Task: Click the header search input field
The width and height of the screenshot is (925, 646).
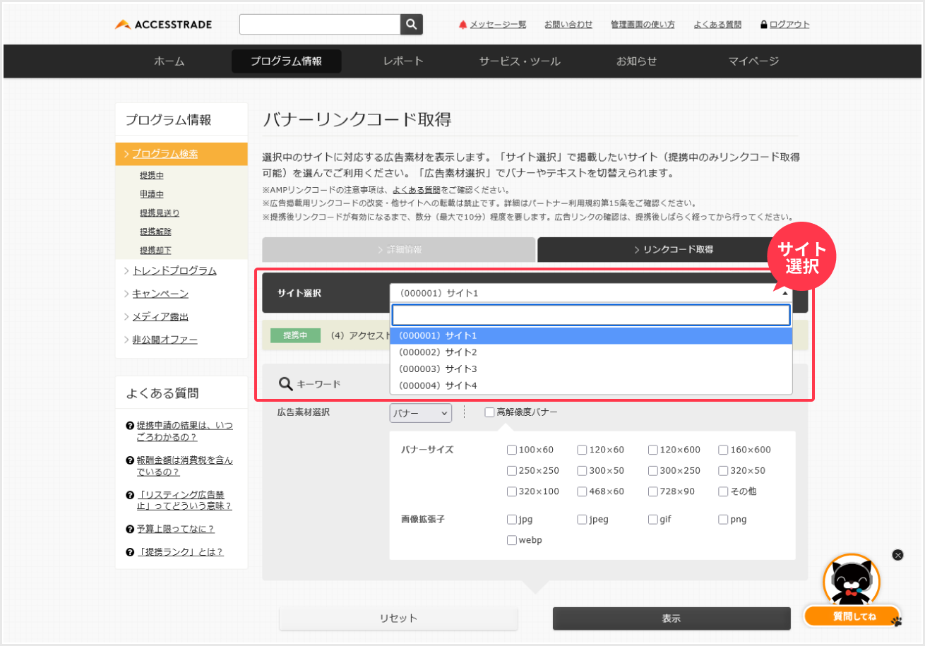Action: (320, 24)
